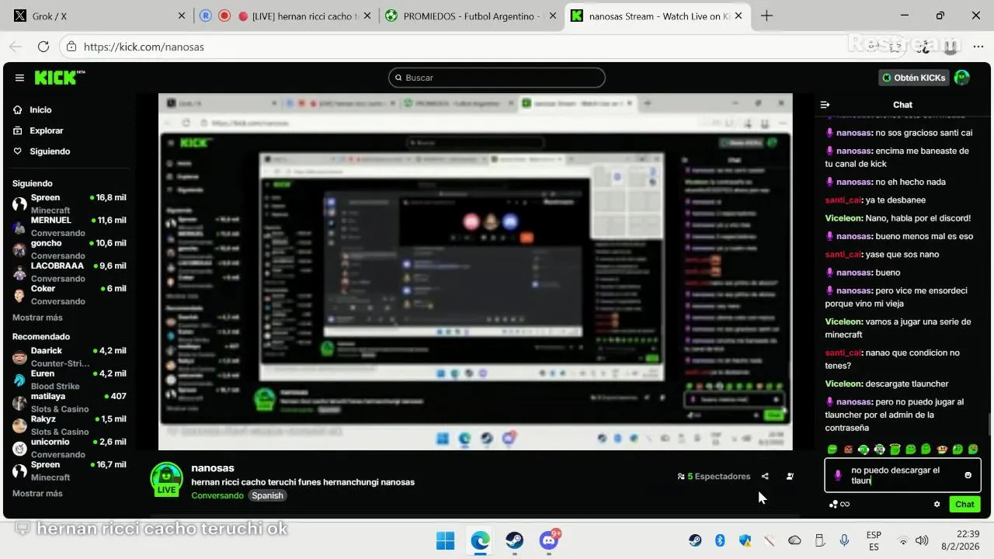Click the chat panel scrollbar thumb

989,425
